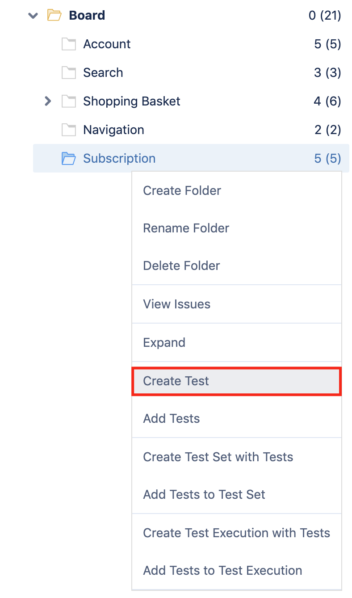Click the Search folder icon
Image resolution: width=352 pixels, height=598 pixels.
pos(69,73)
